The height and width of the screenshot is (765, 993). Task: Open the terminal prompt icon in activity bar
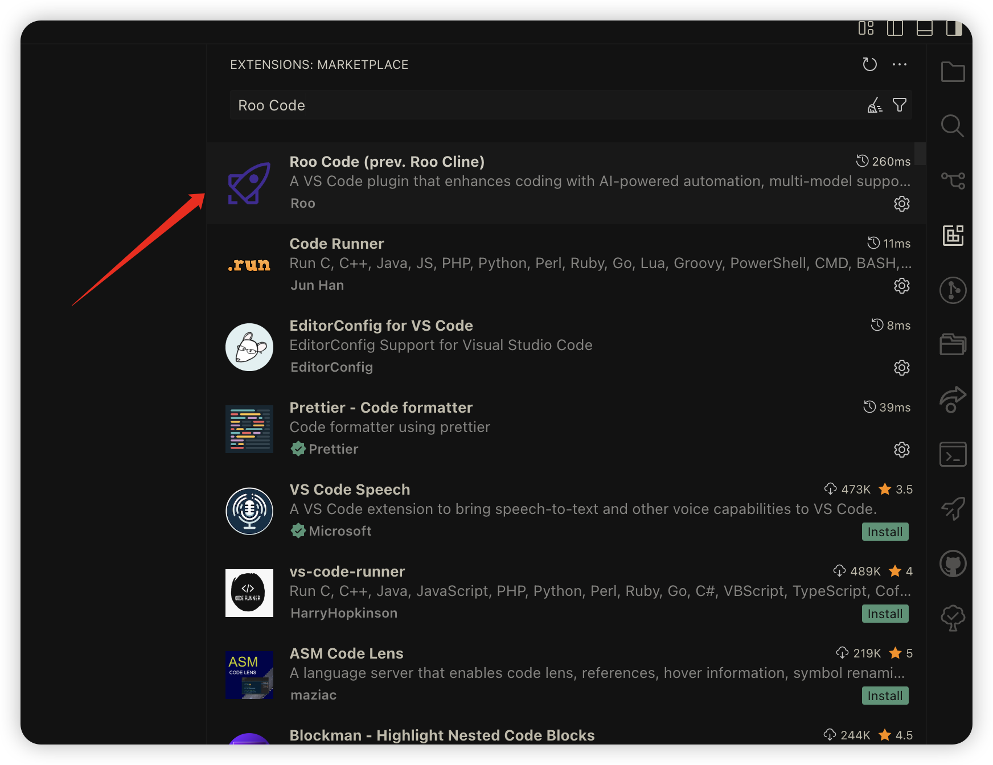click(x=953, y=454)
